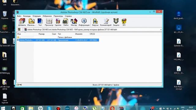The height and width of the screenshot is (110, 196).
Task: Open the Zaz wowcraft folder on desktop
Action: (5, 42)
